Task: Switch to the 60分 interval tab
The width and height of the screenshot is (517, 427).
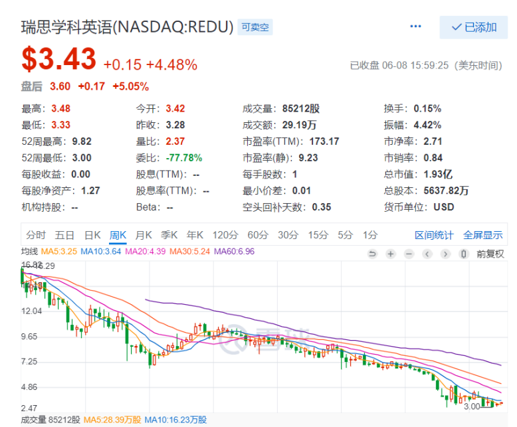Action: coord(258,235)
